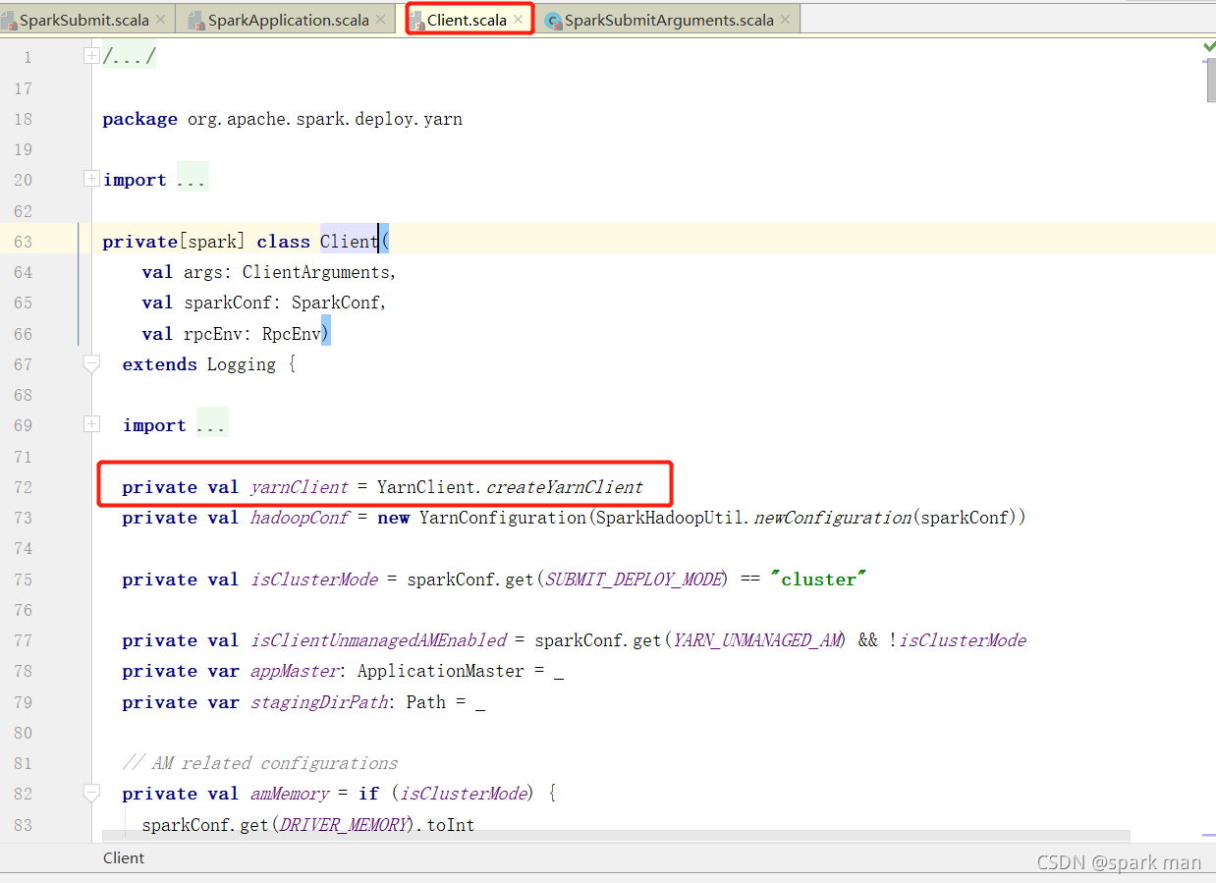The image size is (1216, 883).
Task: Click the SparkConf type on line 65
Action: pyautogui.click(x=335, y=303)
